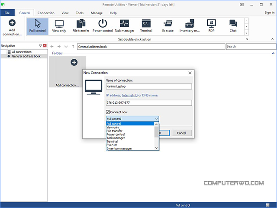Image resolution: width=277 pixels, height=208 pixels.
Task: Pick Task manager in dropdown list
Action: (x=130, y=138)
